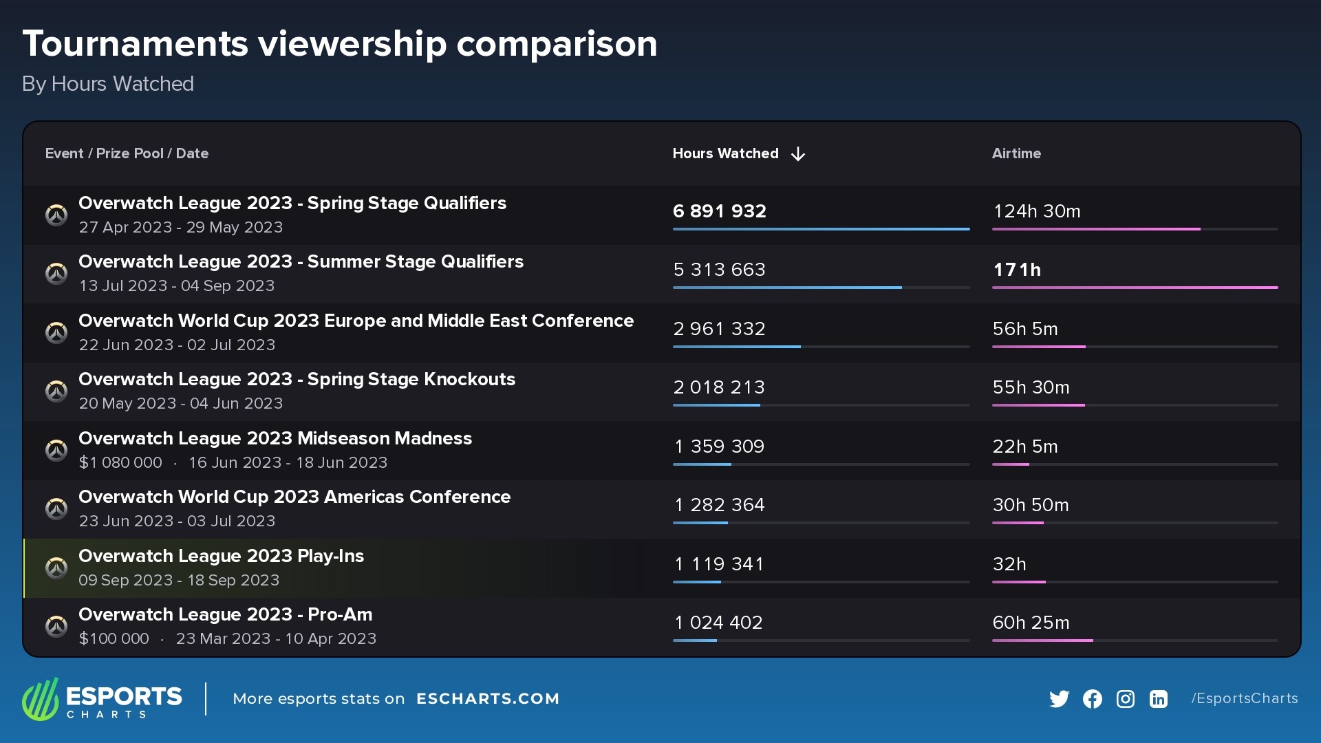Image resolution: width=1321 pixels, height=743 pixels.
Task: Open the Twitter bird icon
Action: (x=1060, y=699)
